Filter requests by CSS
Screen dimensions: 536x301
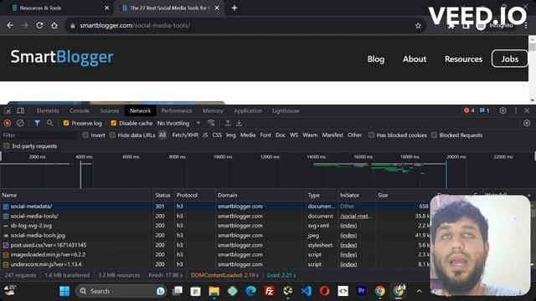[217, 135]
